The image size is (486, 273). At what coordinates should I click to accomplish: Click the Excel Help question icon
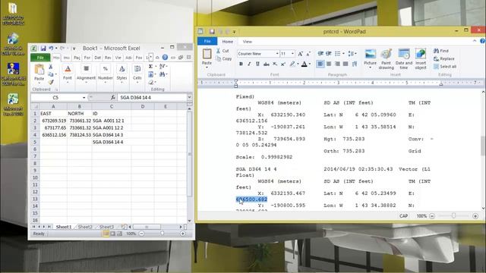tap(165, 58)
